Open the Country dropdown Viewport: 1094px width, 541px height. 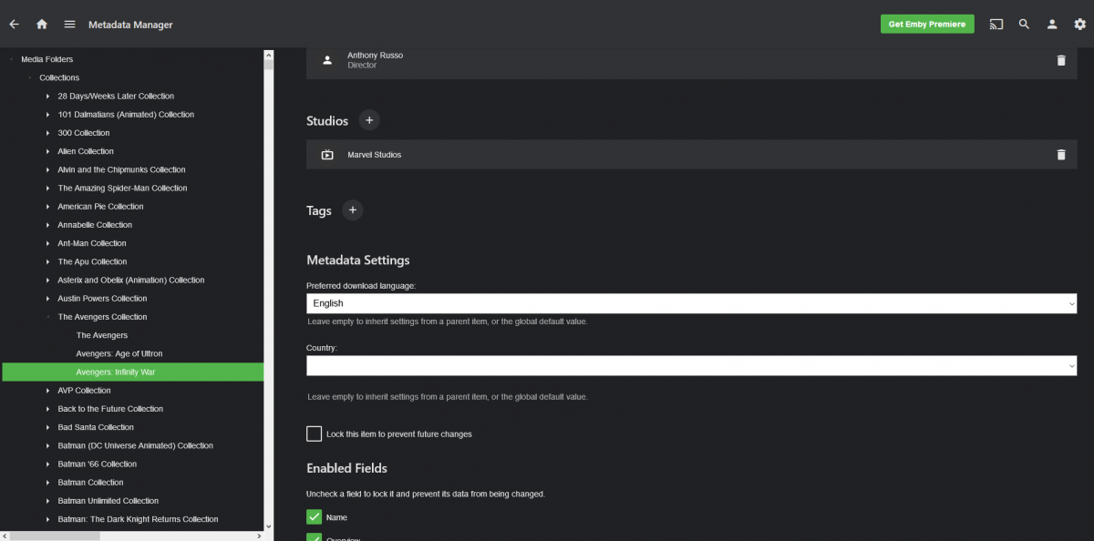click(691, 365)
